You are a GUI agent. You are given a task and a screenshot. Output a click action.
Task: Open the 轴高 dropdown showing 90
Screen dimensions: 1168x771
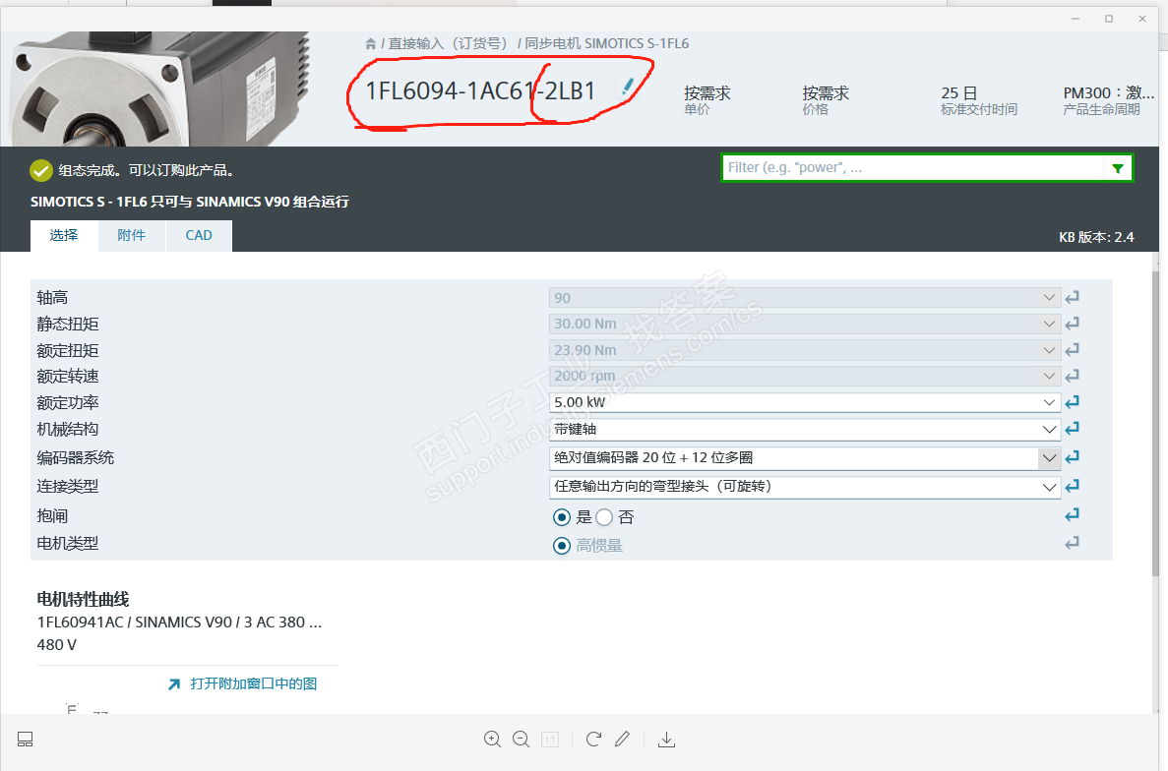coord(805,298)
